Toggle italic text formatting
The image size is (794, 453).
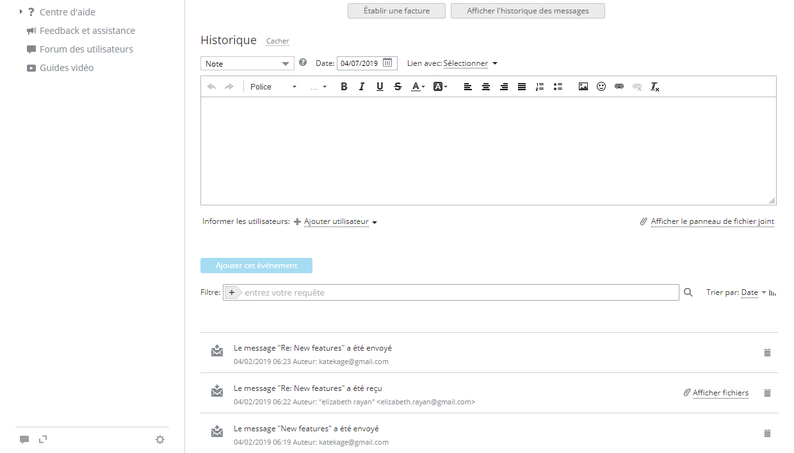[x=362, y=87]
